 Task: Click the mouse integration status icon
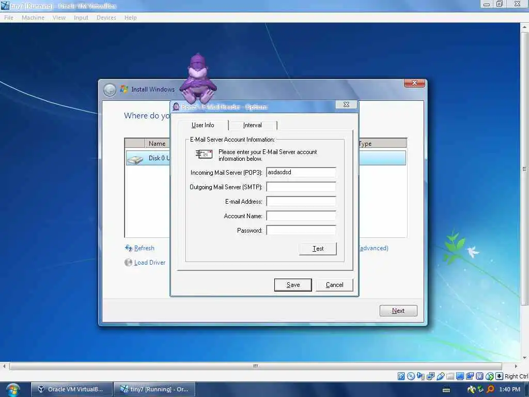click(490, 376)
